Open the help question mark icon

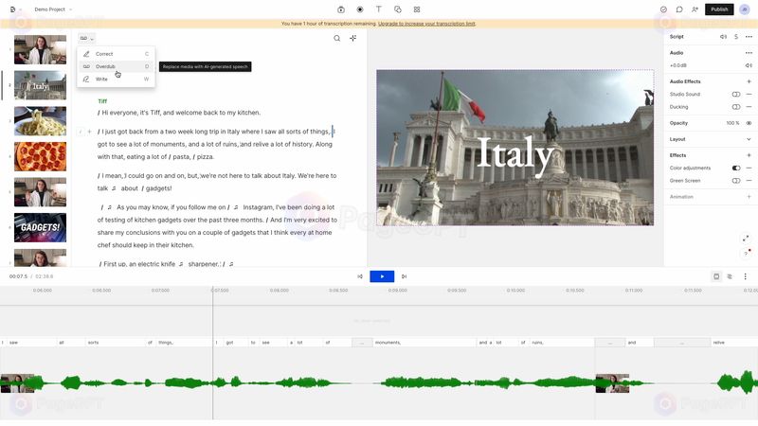(746, 254)
